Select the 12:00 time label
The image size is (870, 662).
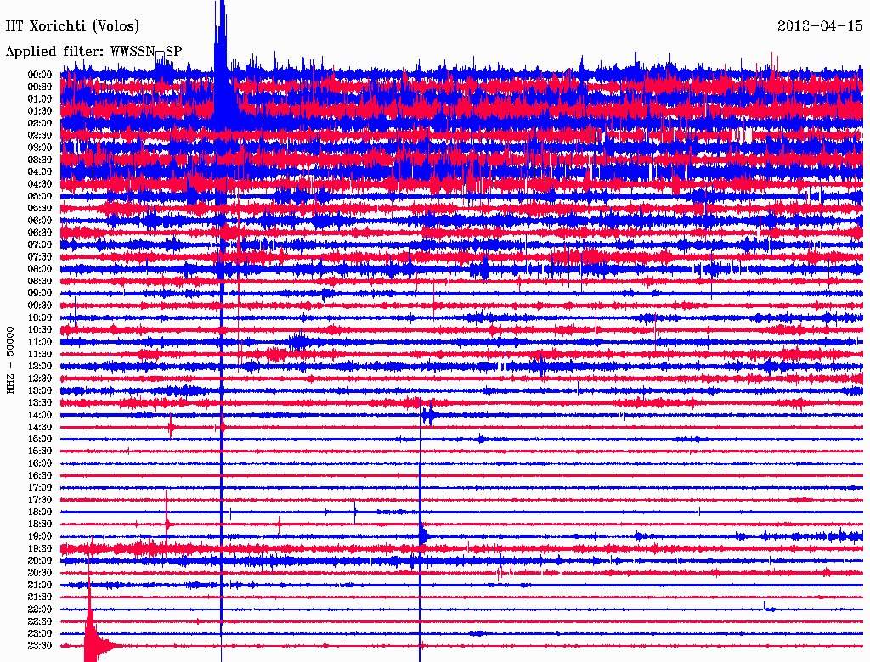(x=40, y=367)
